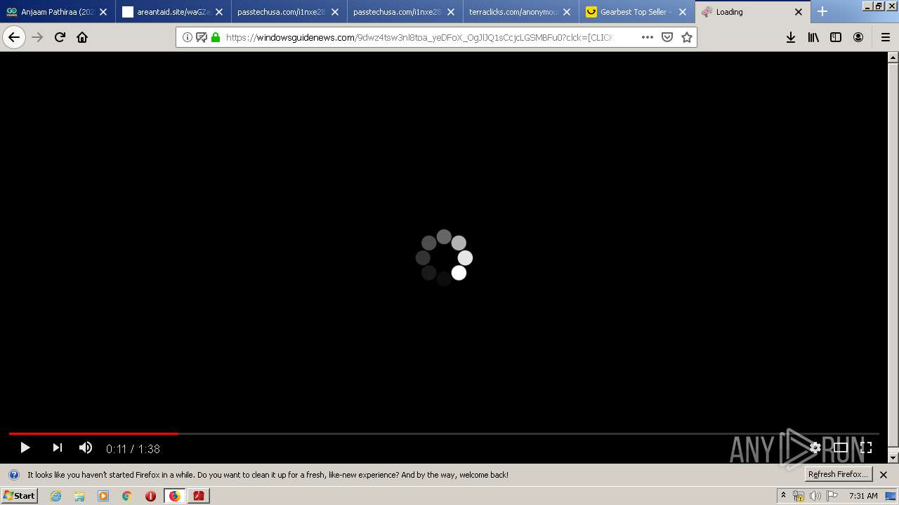Switch to terraclicks.com tab
Viewport: 899px width, 505px height.
tap(520, 12)
